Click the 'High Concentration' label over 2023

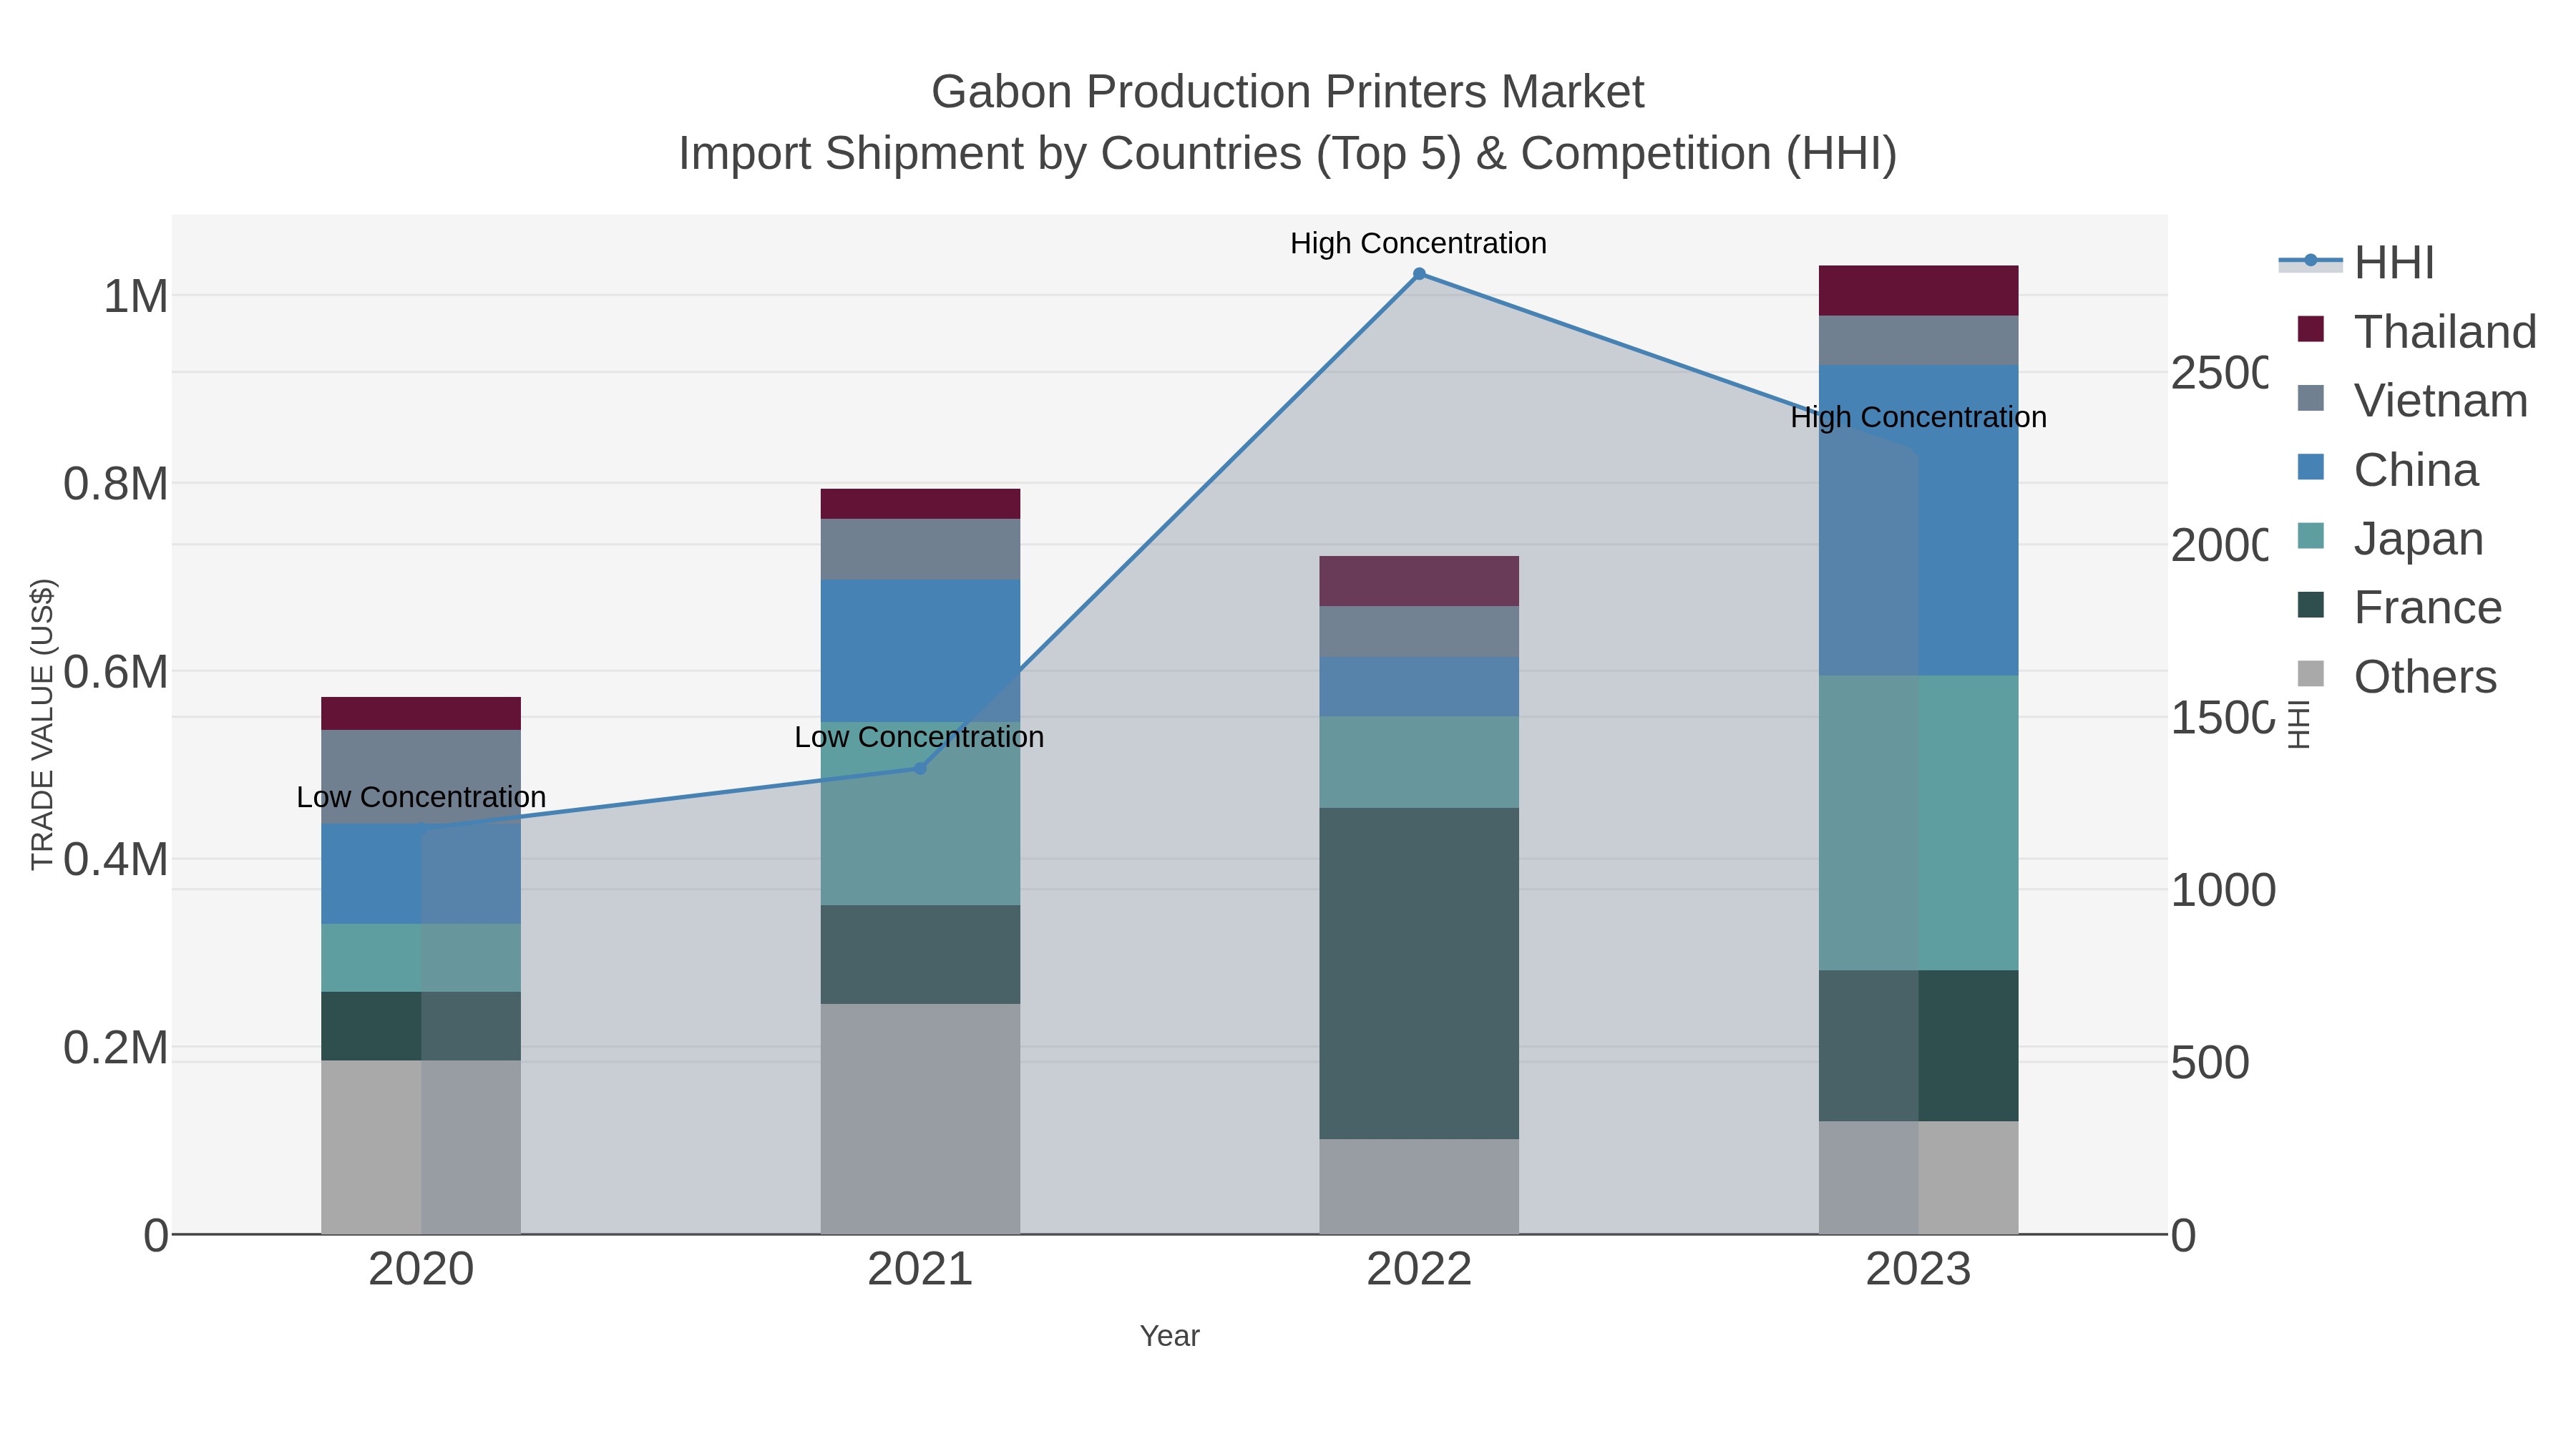pos(1918,417)
